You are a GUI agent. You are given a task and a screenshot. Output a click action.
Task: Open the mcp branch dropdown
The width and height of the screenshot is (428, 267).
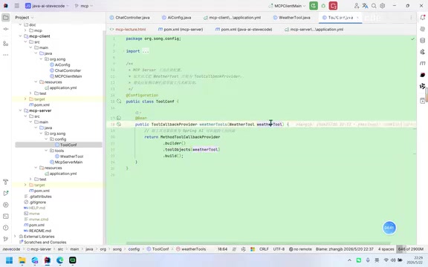tap(84, 6)
